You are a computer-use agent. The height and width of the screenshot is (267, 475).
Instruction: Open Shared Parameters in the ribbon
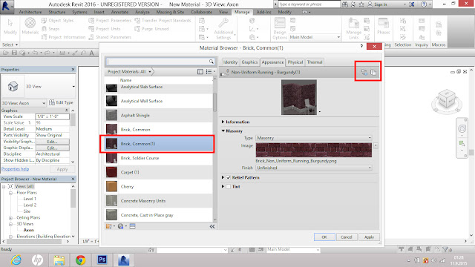(110, 37)
